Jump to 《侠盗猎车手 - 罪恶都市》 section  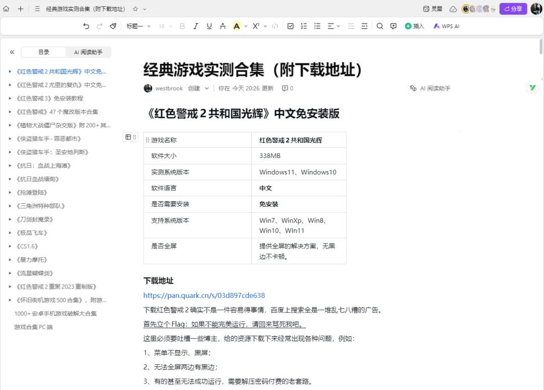pos(48,139)
